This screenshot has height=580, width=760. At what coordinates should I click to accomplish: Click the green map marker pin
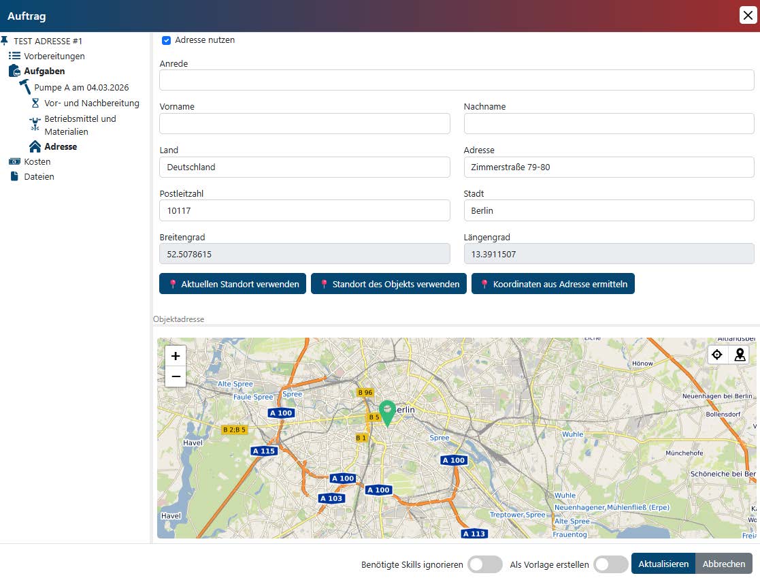click(x=387, y=411)
